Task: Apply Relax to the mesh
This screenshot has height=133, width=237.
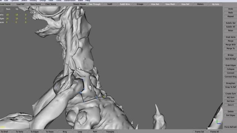Action: click(230, 31)
